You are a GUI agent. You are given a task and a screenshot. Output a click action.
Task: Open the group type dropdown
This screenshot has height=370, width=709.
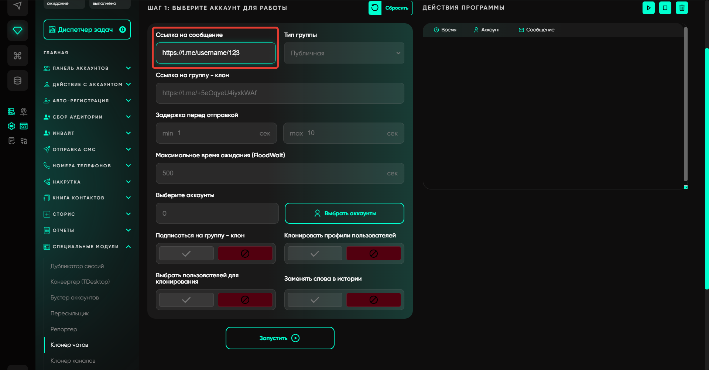point(344,53)
